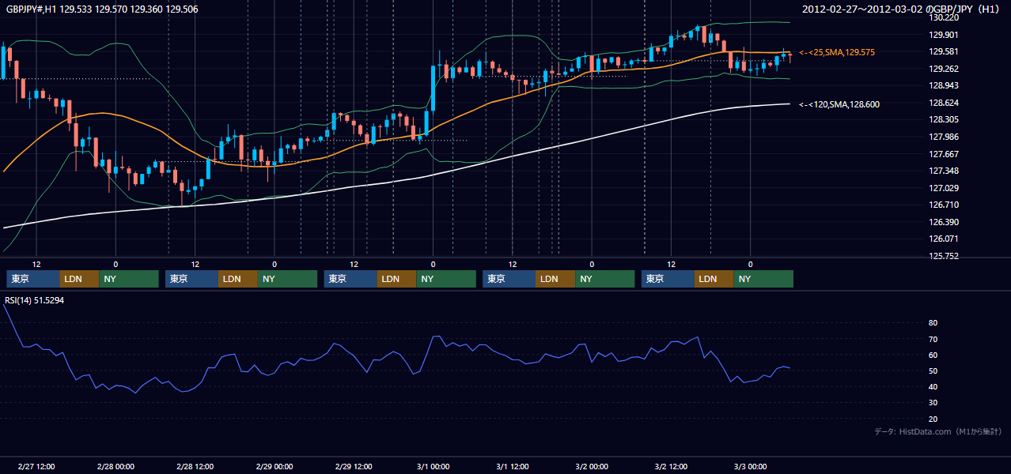The image size is (1011, 474).
Task: Click RSI scale level 70
Action: [x=933, y=339]
